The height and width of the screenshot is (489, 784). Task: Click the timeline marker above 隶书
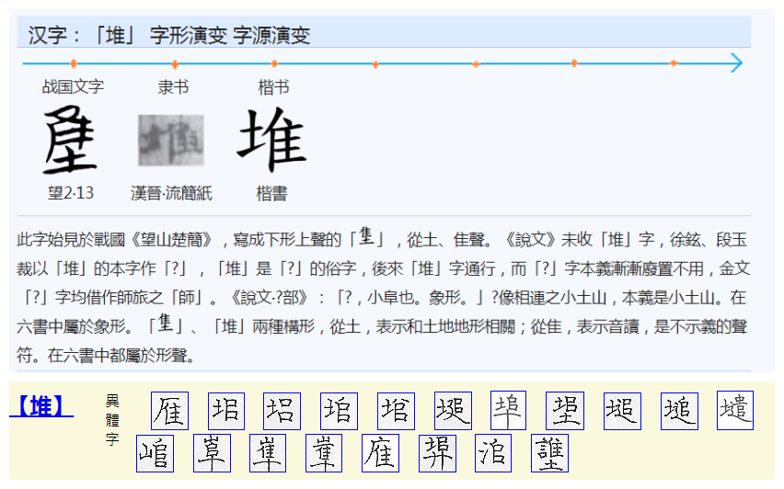coord(175,64)
